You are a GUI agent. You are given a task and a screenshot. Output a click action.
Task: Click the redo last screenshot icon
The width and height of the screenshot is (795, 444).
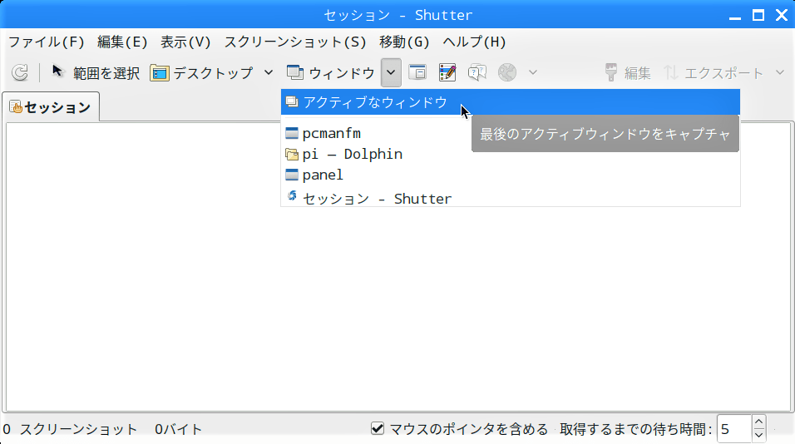click(20, 72)
